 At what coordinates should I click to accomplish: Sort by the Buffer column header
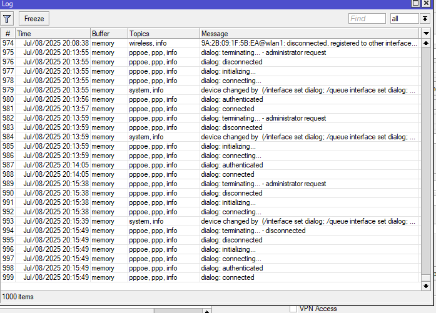click(x=109, y=34)
